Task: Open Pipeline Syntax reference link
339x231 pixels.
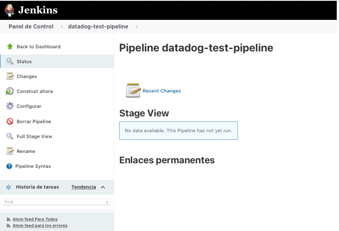Action: coord(33,166)
